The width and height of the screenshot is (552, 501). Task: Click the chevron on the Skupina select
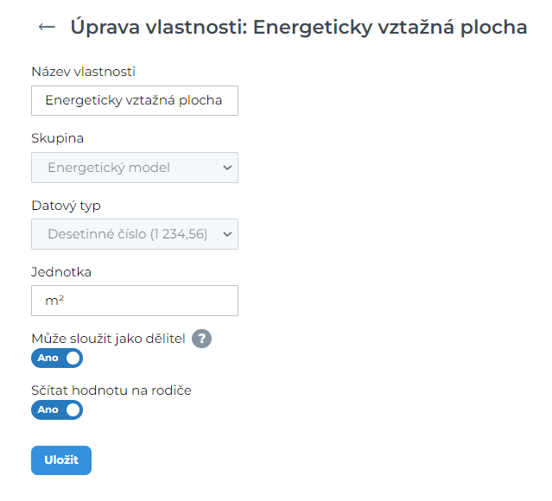point(227,168)
